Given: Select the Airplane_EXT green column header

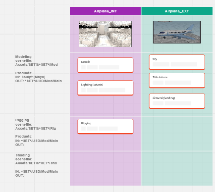Looking at the screenshot, I should pyautogui.click(x=177, y=11).
